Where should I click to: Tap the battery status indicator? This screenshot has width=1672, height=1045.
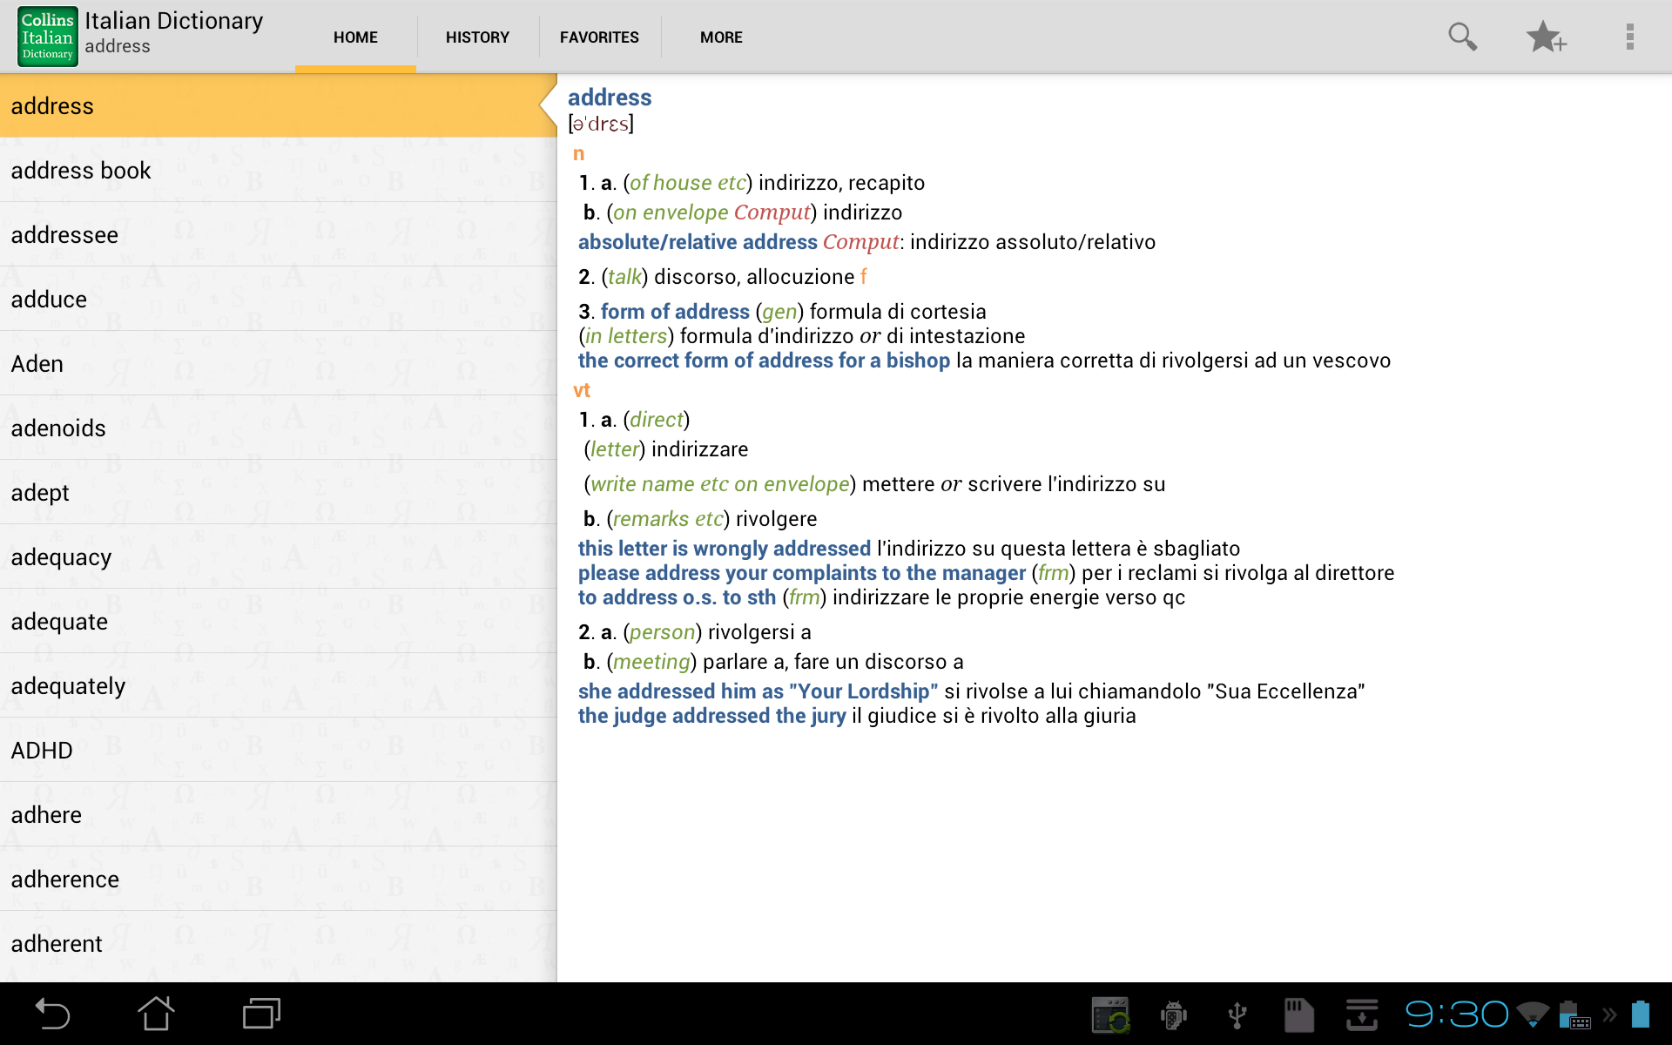click(x=1641, y=1014)
